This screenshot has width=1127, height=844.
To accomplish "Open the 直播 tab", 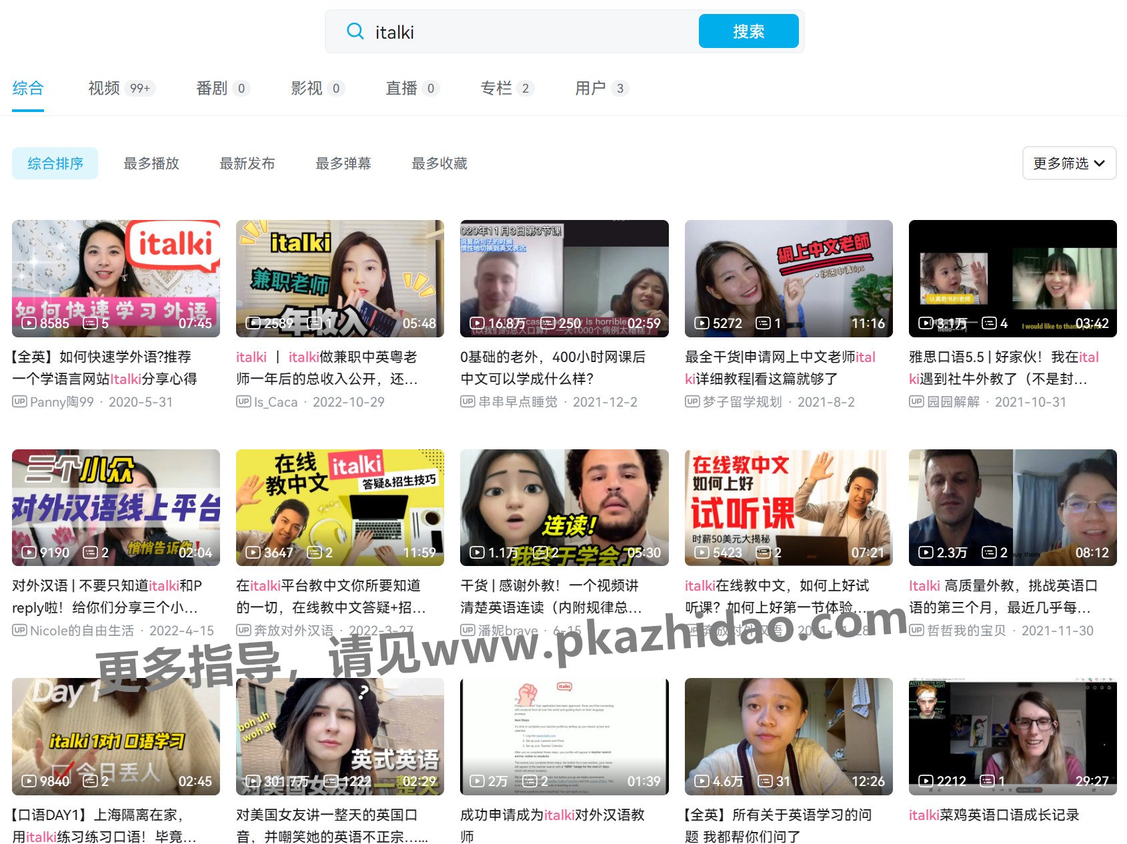I will tap(412, 88).
